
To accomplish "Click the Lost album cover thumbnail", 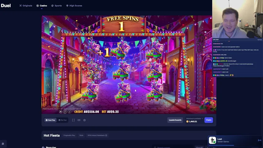I will coord(212,140).
